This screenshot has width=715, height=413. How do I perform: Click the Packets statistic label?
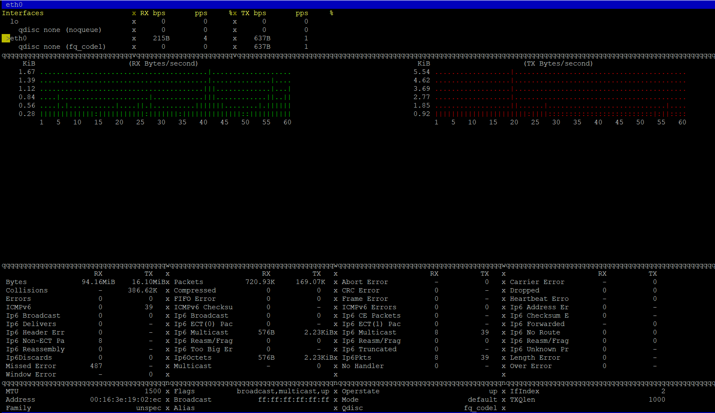(x=188, y=282)
